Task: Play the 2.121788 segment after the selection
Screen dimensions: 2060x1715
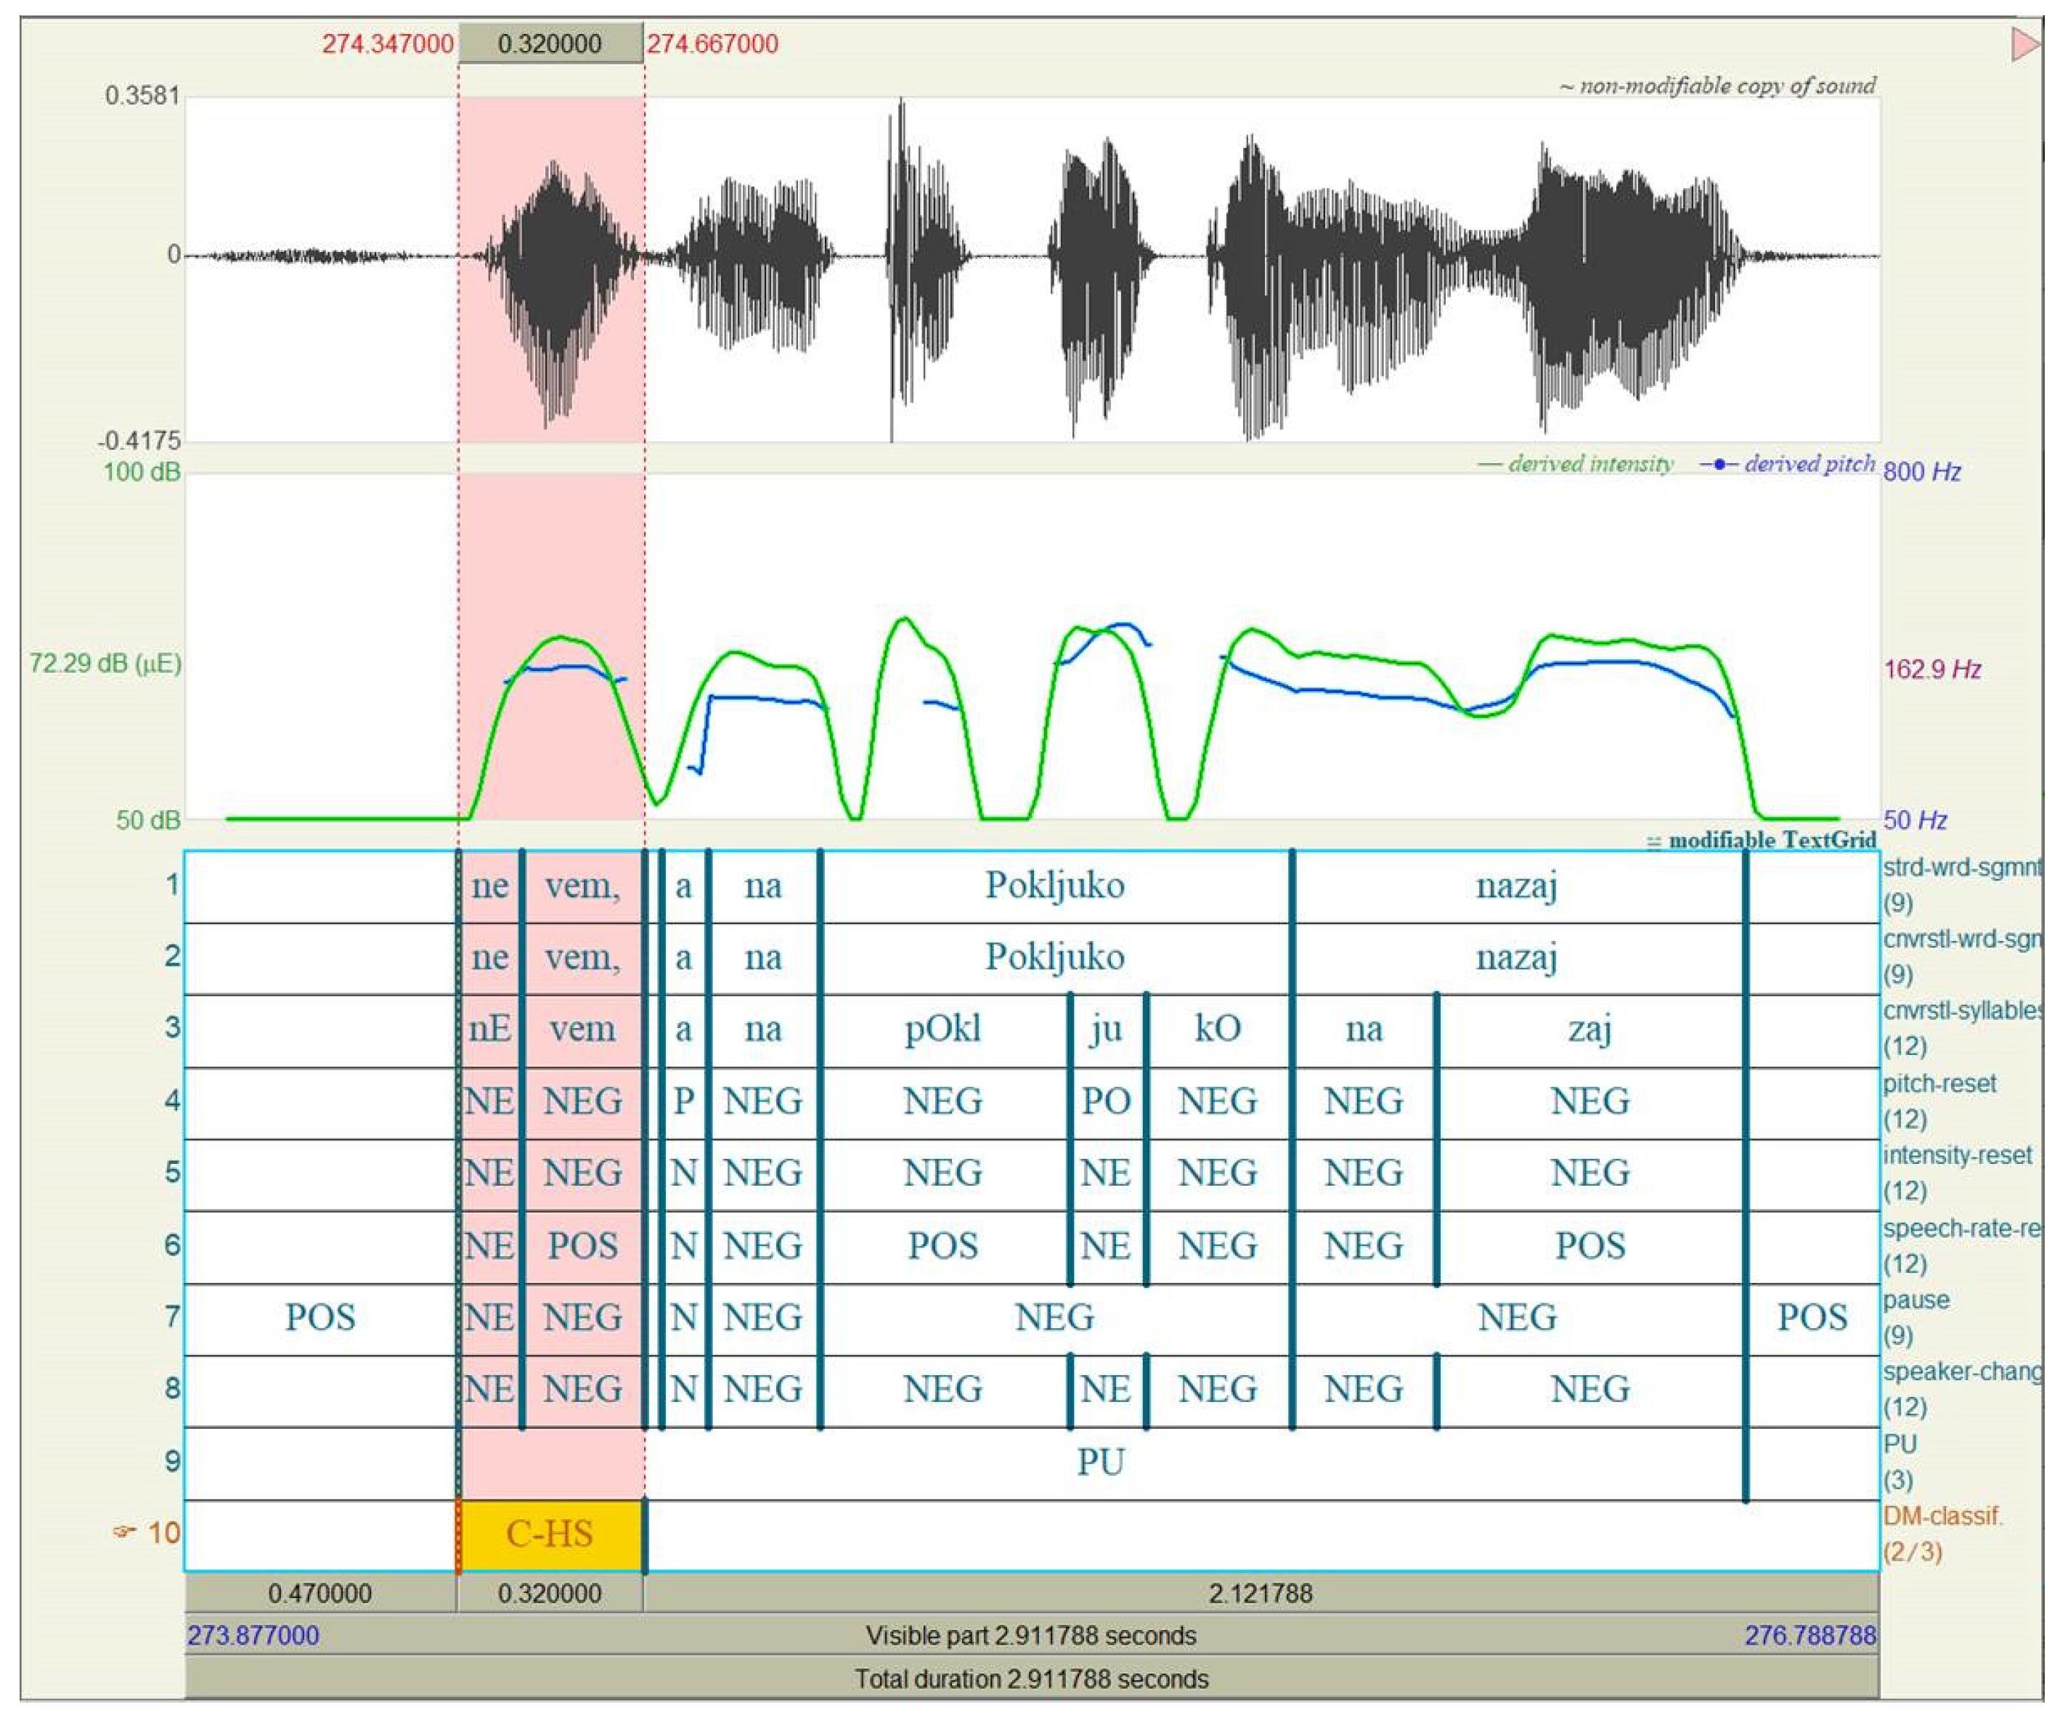Action: [x=1260, y=1593]
